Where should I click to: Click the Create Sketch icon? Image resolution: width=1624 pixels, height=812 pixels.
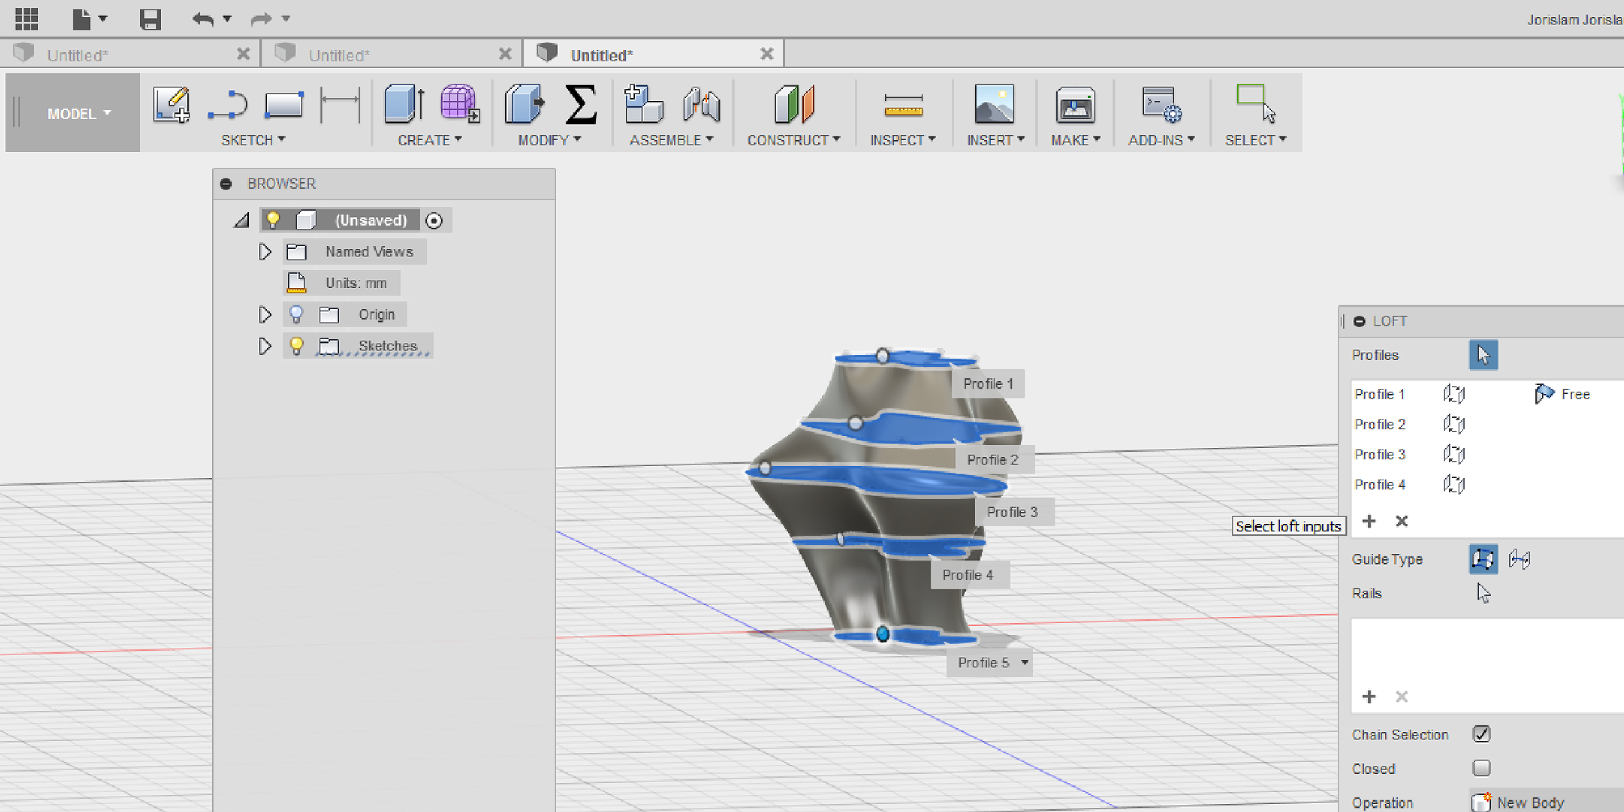[171, 105]
